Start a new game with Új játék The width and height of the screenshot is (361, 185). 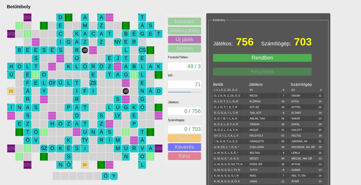coord(184,39)
